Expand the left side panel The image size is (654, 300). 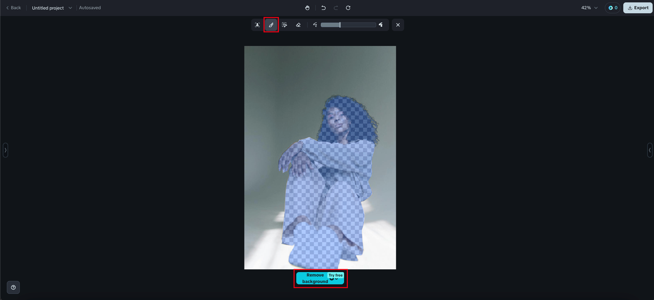pos(6,150)
